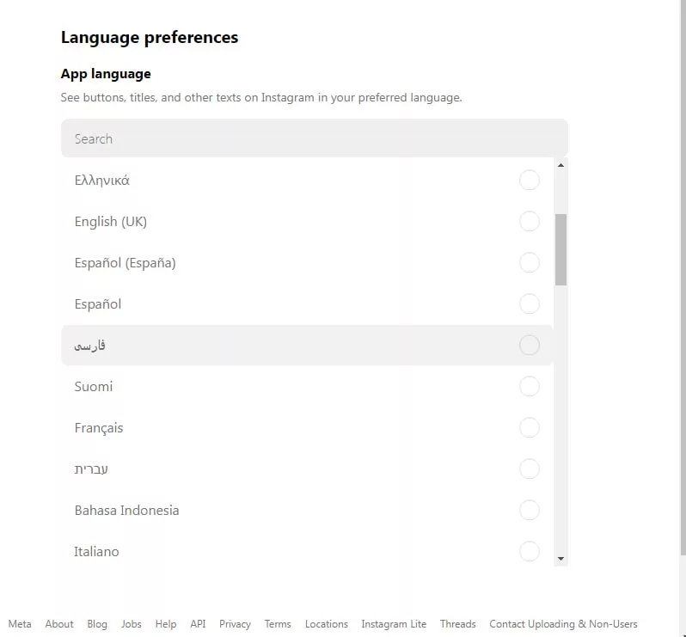Open the Privacy footer link
Image resolution: width=686 pixels, height=637 pixels.
tap(235, 624)
